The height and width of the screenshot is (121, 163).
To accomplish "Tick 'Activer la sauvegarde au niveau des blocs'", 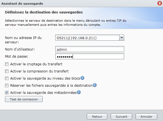I will (7, 78).
